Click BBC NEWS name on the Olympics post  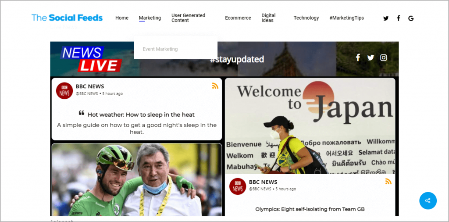[263, 182]
